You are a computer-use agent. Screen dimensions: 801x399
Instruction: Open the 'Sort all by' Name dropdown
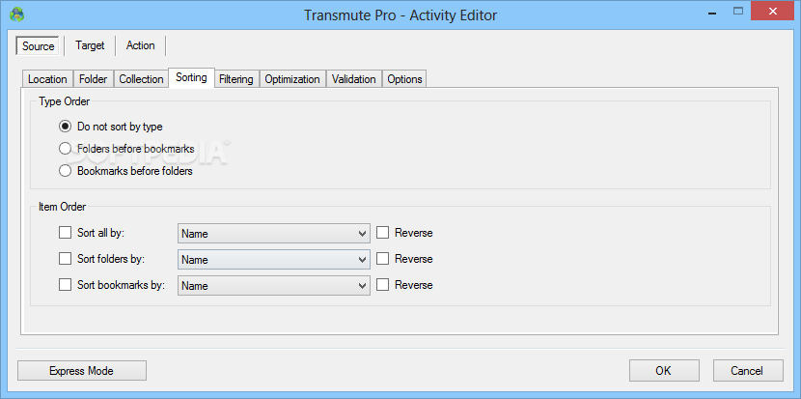point(274,234)
